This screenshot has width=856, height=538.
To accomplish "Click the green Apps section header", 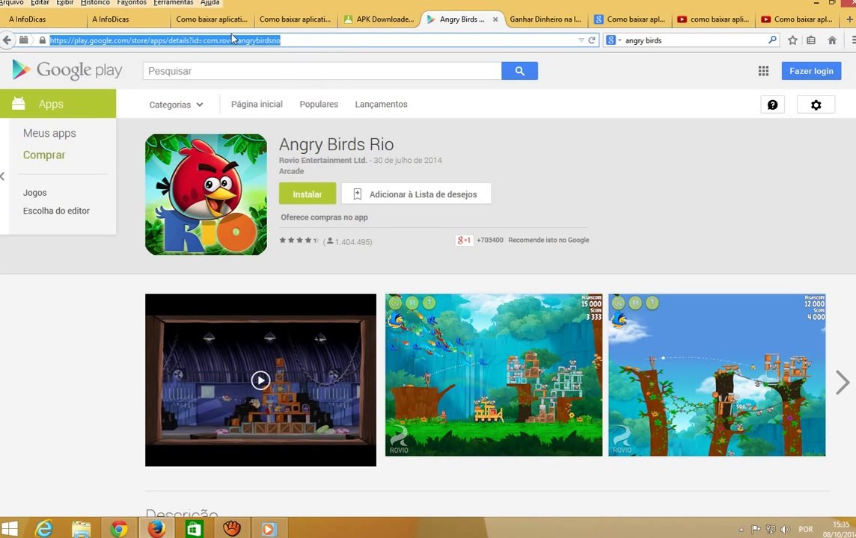I will 58,104.
